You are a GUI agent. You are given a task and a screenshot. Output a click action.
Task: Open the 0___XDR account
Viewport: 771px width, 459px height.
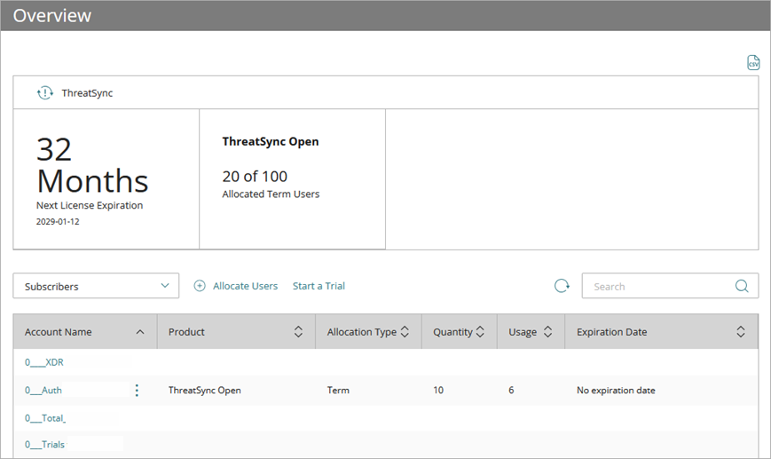point(44,362)
